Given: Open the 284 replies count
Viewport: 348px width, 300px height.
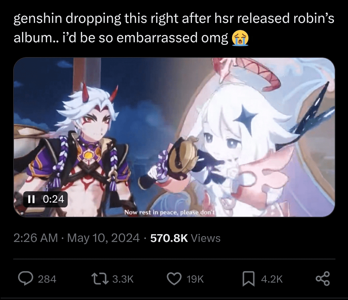Looking at the screenshot, I should pyautogui.click(x=47, y=279).
